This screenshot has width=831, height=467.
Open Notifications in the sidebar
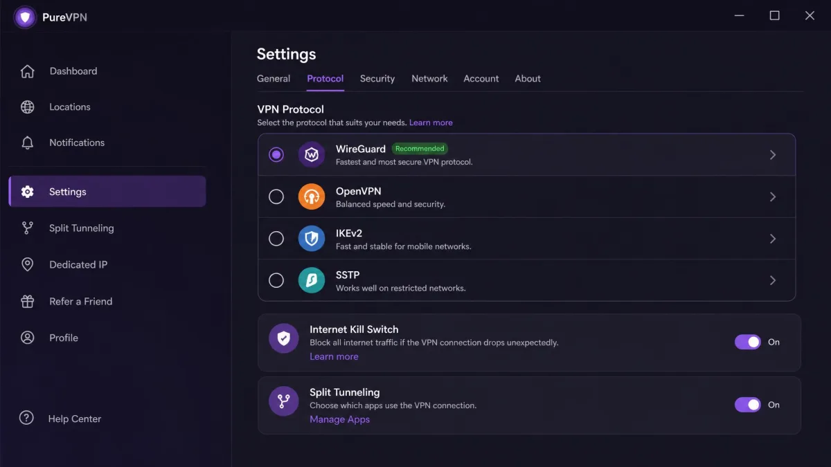(x=107, y=143)
